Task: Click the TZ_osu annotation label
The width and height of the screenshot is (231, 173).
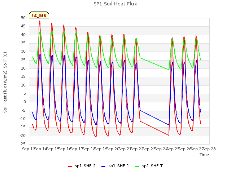Action: (x=39, y=15)
